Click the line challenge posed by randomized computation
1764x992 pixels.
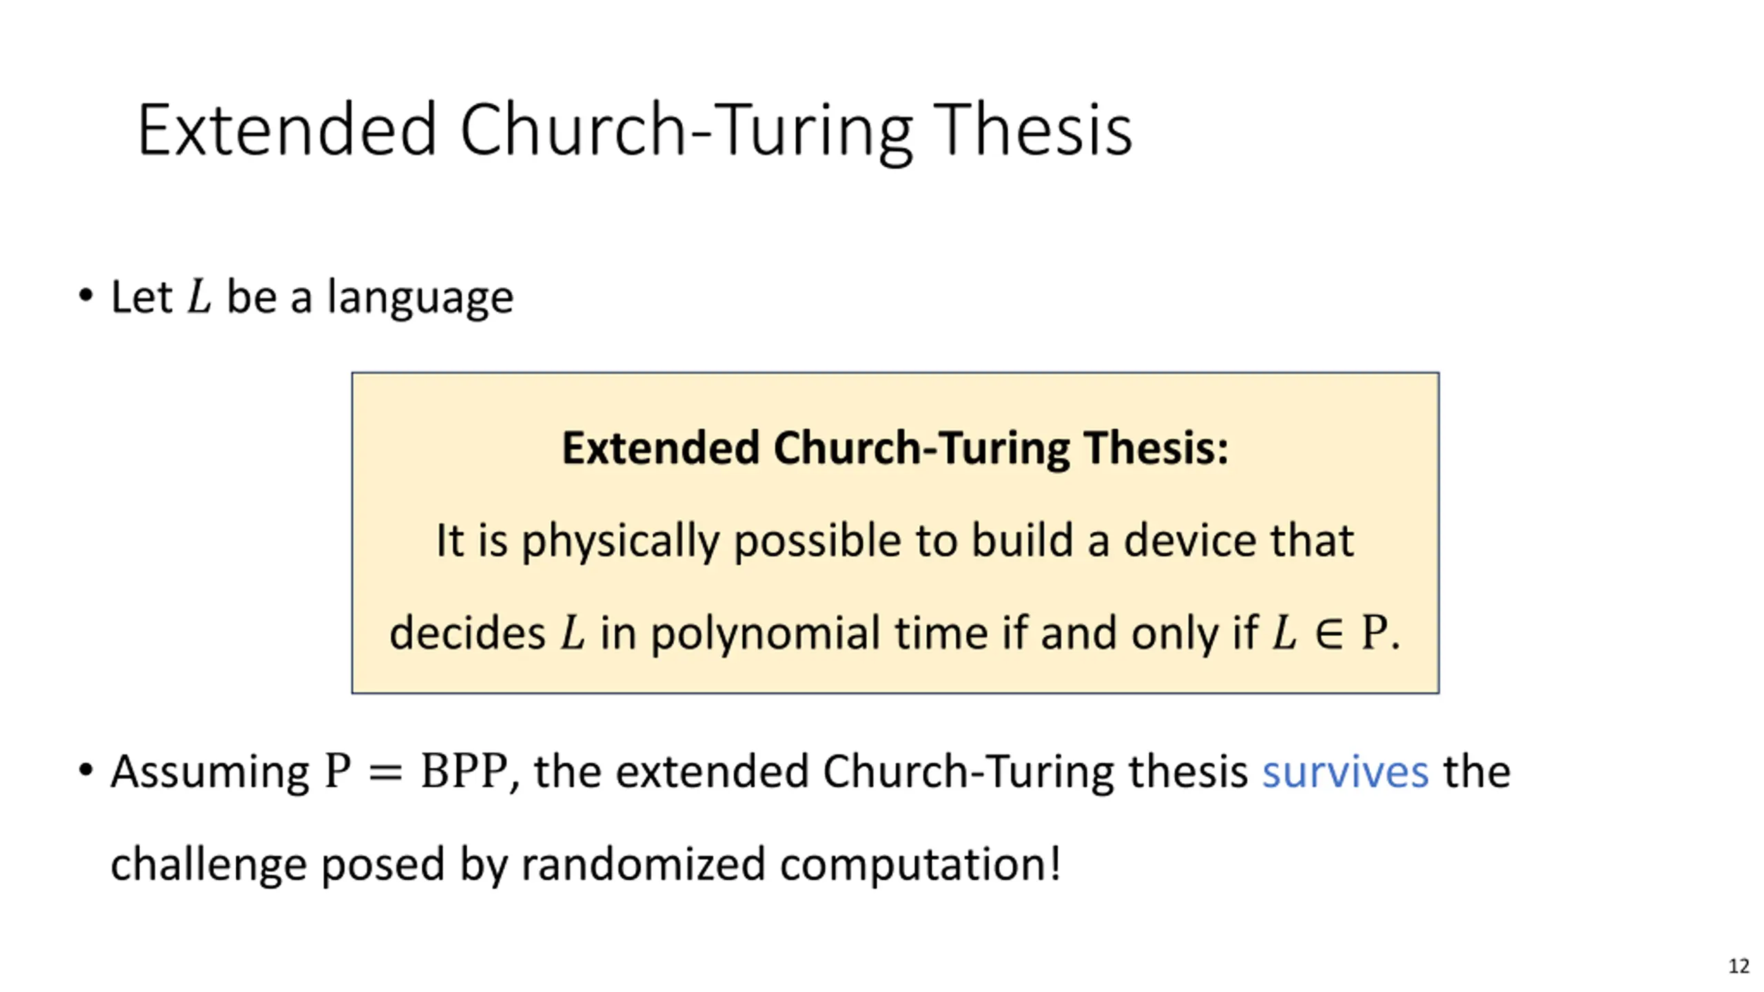click(586, 864)
